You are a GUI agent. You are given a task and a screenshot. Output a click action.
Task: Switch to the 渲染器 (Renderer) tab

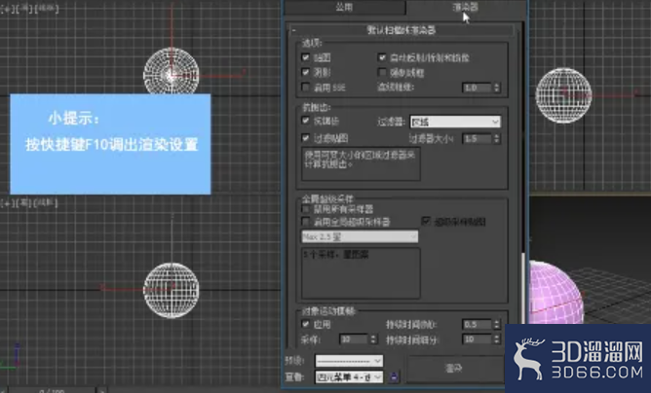click(466, 7)
